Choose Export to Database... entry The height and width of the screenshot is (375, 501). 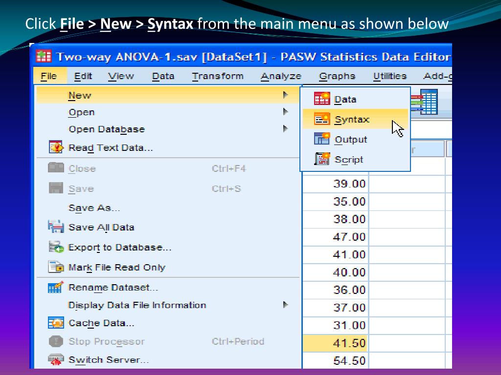tap(168, 247)
